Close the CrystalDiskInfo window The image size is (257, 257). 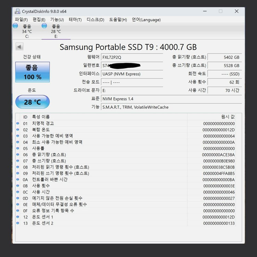[236, 11]
